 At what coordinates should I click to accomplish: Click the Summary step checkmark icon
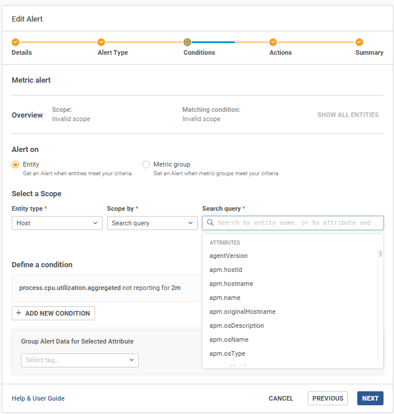(x=359, y=42)
